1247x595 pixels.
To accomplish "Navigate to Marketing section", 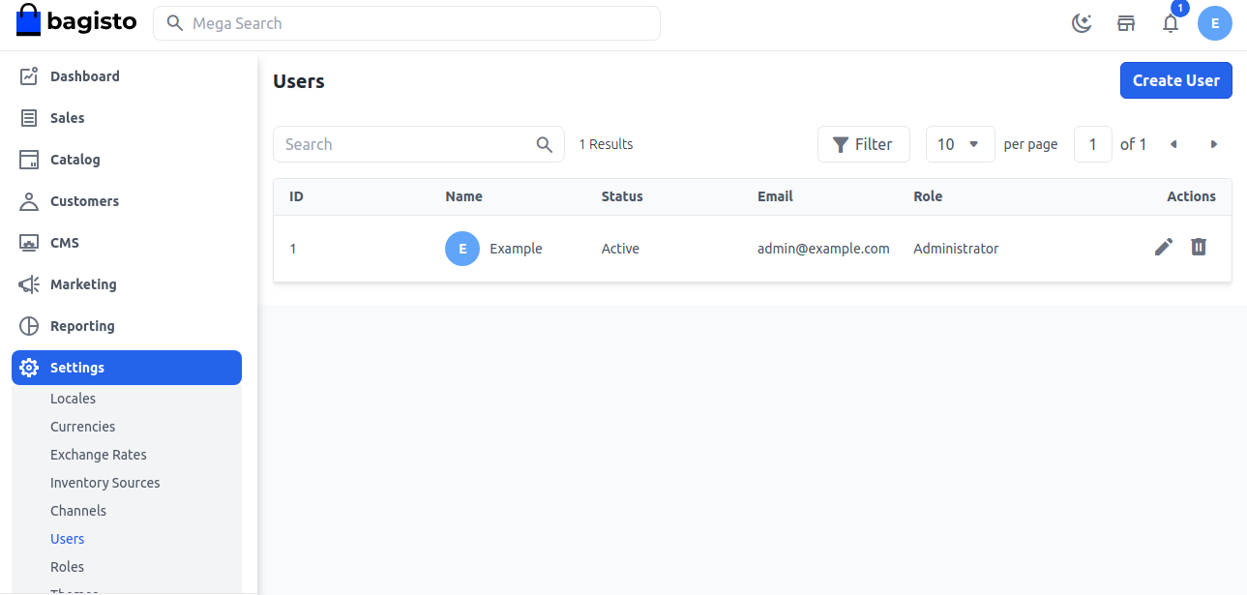I will [x=82, y=284].
